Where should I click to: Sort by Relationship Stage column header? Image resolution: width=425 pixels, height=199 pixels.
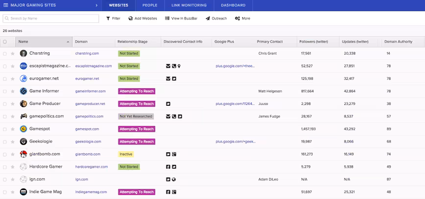133,41
